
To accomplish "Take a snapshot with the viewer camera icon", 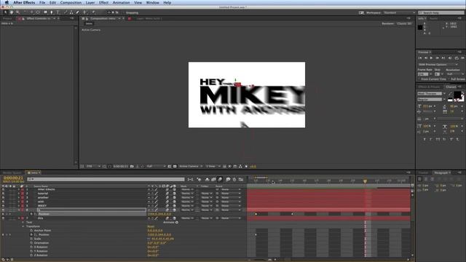I will (x=132, y=167).
